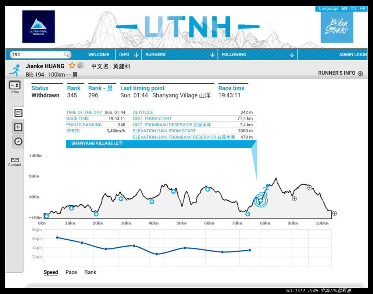Click the ADMIN LOGIN link
The image size is (373, 294).
click(353, 54)
